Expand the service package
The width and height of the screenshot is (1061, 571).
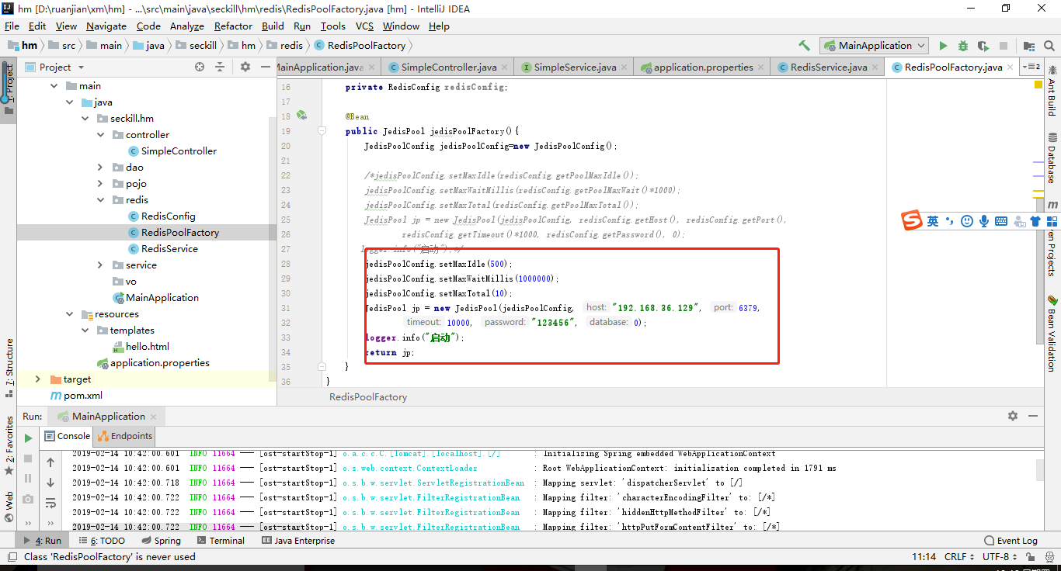100,265
